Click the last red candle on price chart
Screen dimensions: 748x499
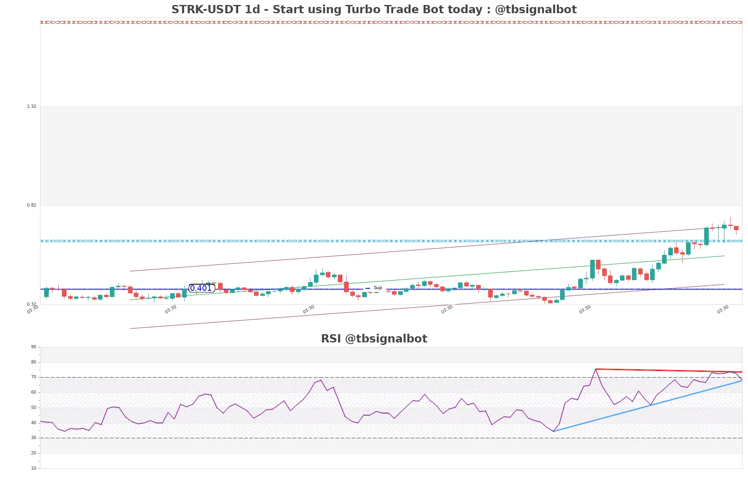(x=736, y=228)
